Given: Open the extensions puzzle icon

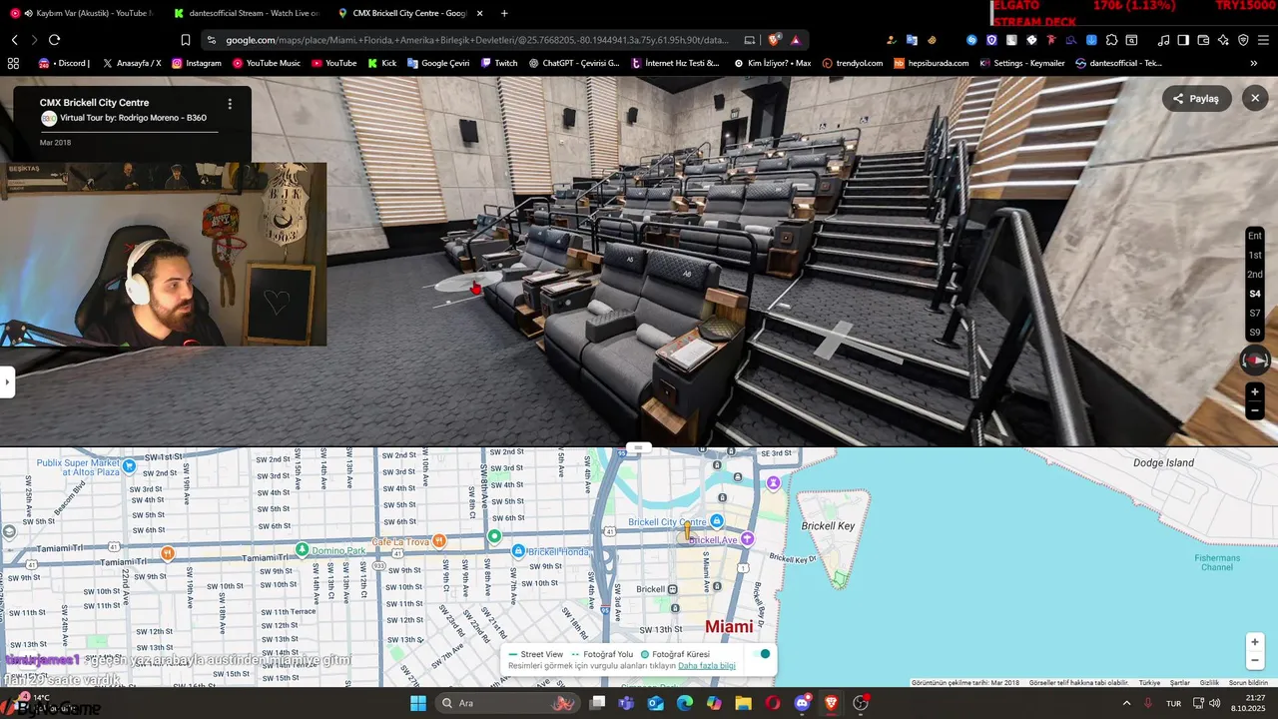Looking at the screenshot, I should [1111, 40].
